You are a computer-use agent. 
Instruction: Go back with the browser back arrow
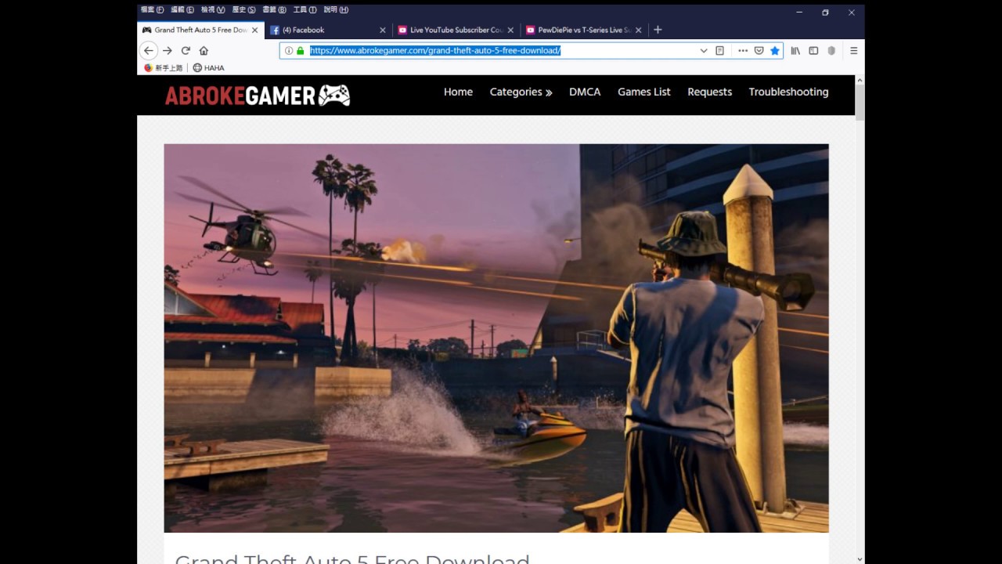point(148,50)
